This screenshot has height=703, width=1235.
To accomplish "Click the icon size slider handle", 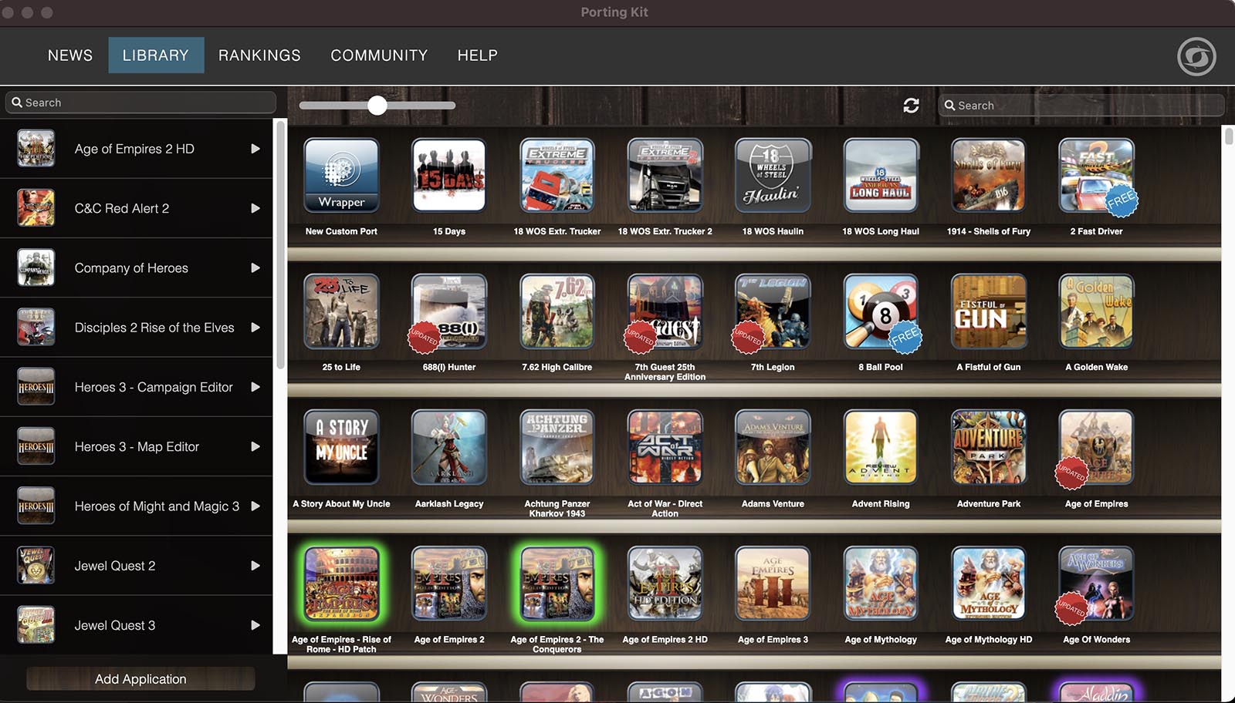I will (x=377, y=106).
